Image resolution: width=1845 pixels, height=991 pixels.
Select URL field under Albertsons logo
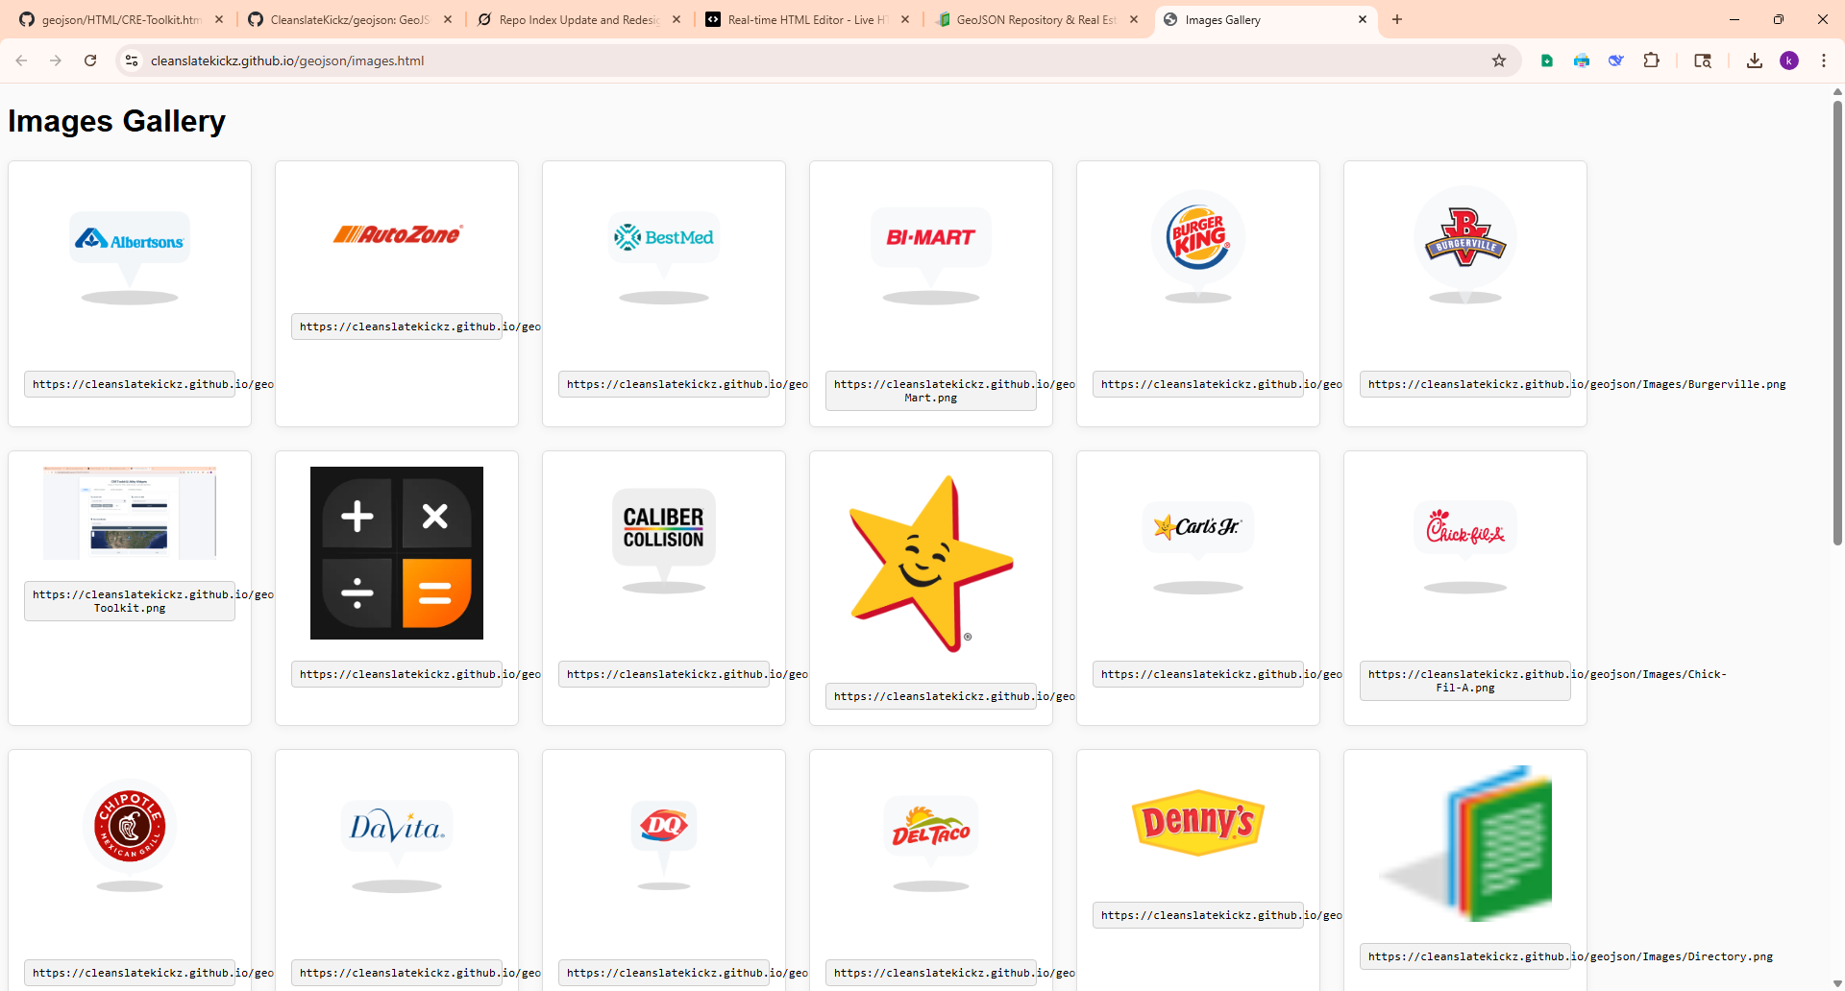pyautogui.click(x=130, y=384)
